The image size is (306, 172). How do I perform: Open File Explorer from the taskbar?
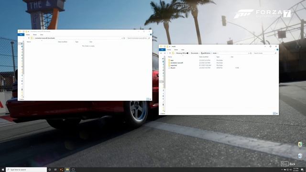point(67,170)
